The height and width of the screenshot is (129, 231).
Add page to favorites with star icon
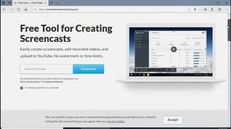[x=195, y=9]
